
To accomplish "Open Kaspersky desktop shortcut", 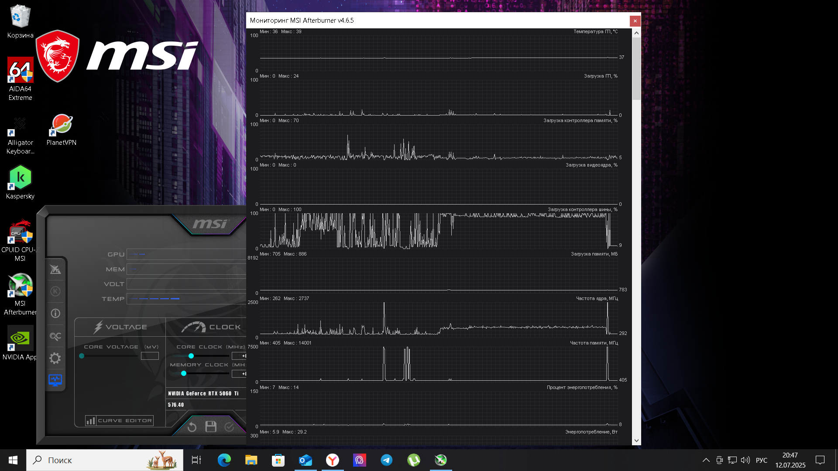I will [20, 182].
